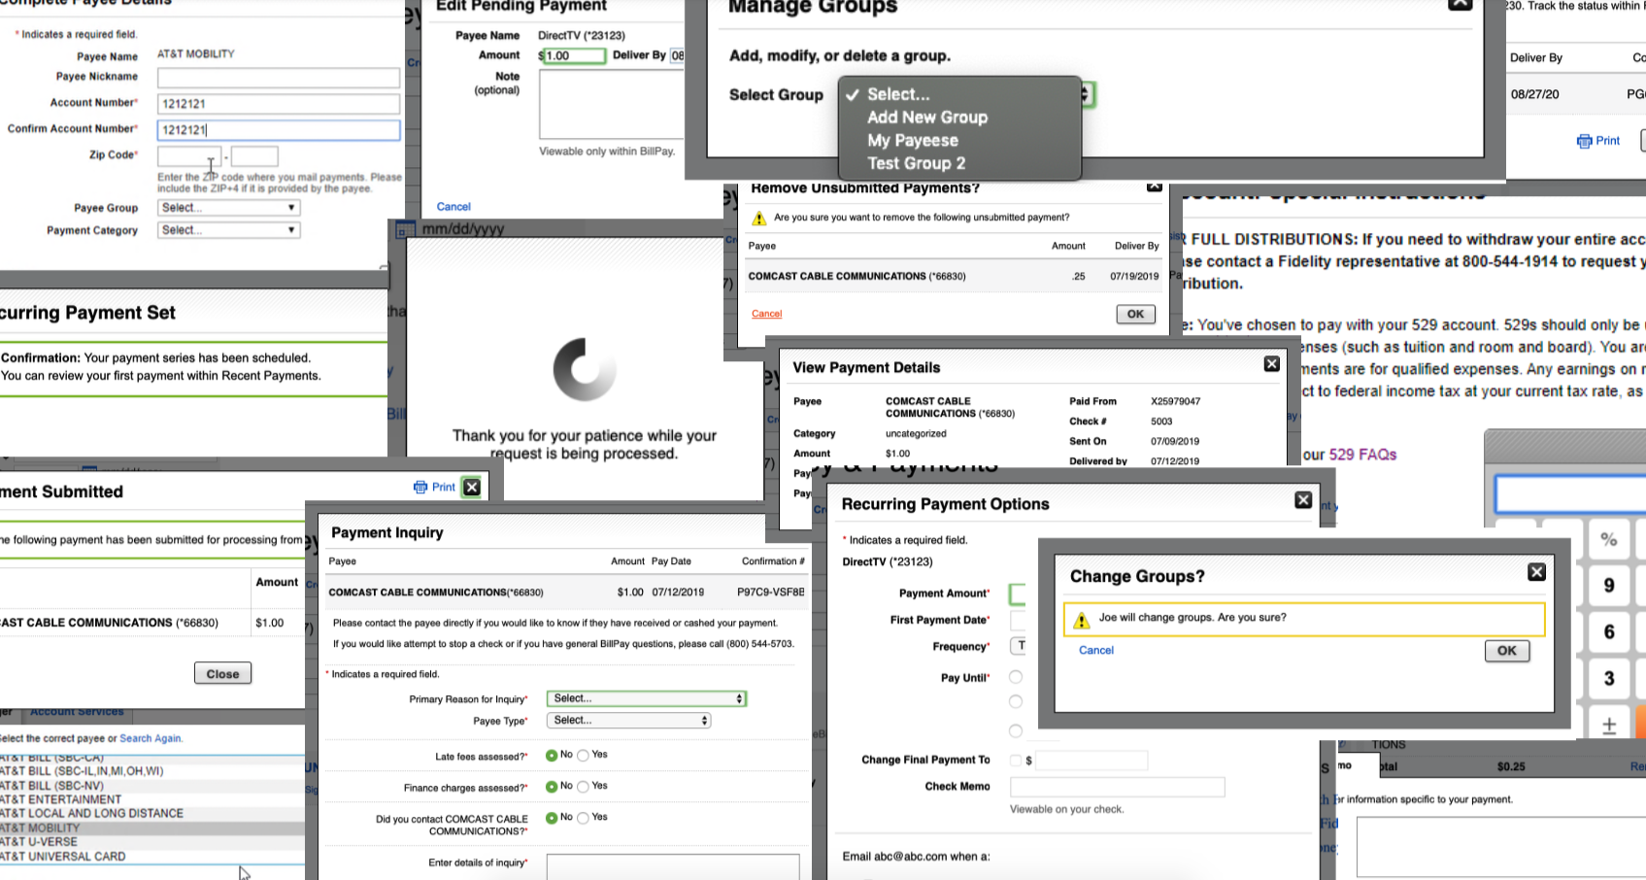Select AT&T UNIVERSAL CARD in the payee list
The height and width of the screenshot is (880, 1646).
click(x=152, y=857)
